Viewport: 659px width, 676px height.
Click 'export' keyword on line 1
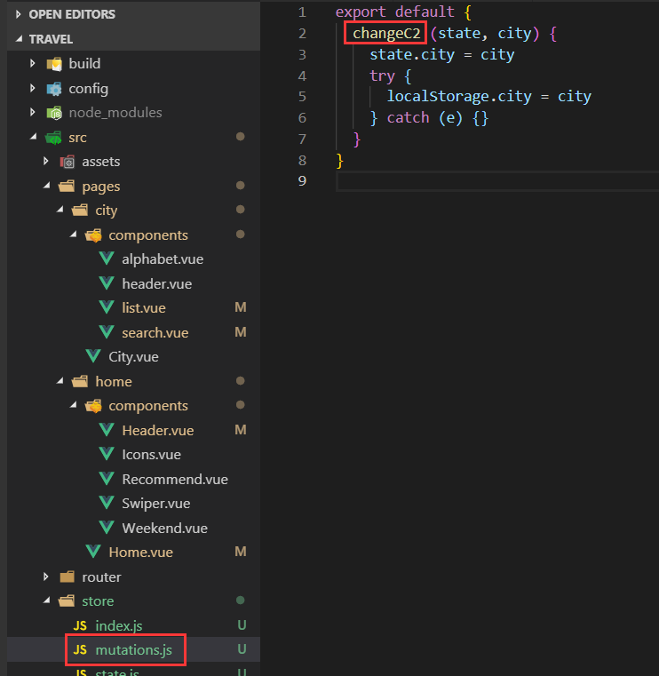tap(361, 12)
